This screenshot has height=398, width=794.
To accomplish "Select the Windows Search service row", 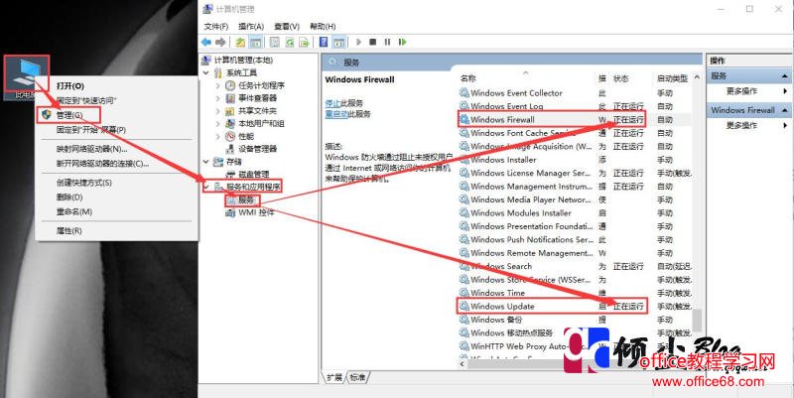I will coord(575,266).
